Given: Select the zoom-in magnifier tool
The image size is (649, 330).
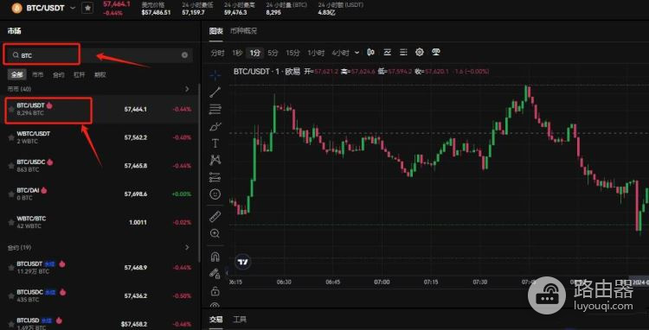Looking at the screenshot, I should [215, 233].
